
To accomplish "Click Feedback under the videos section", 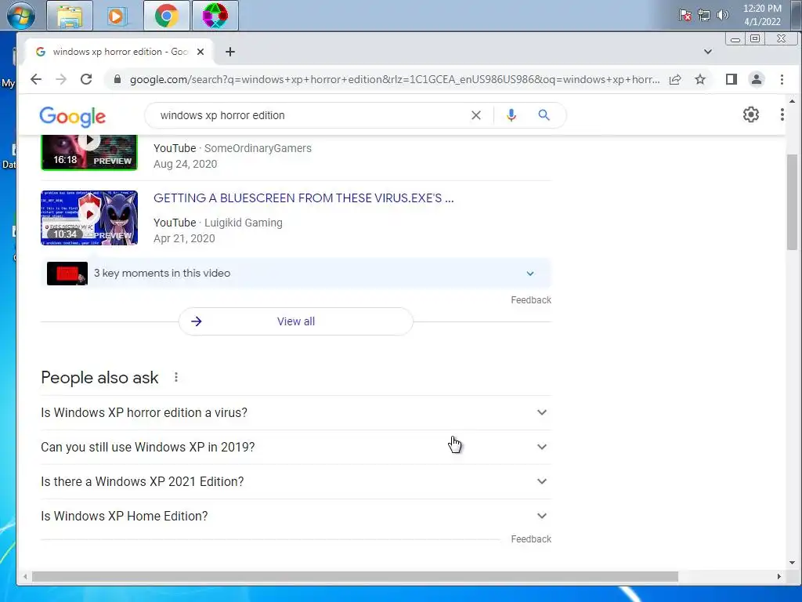I will (531, 300).
